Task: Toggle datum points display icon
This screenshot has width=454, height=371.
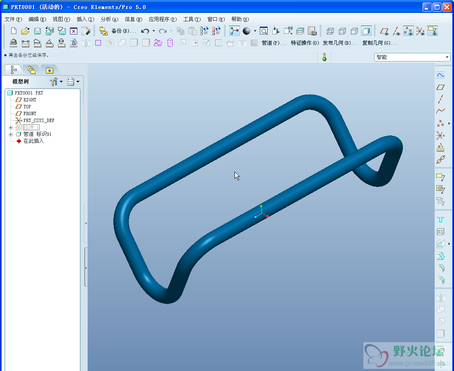Action: [408, 31]
